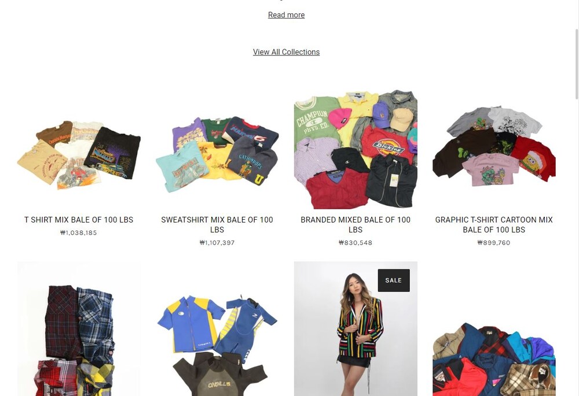Open the O'Neill wetsuits product image
The height and width of the screenshot is (396, 579).
point(217,329)
